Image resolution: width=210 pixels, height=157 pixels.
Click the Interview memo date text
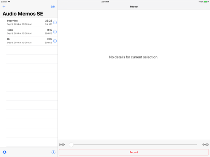coord(19,24)
